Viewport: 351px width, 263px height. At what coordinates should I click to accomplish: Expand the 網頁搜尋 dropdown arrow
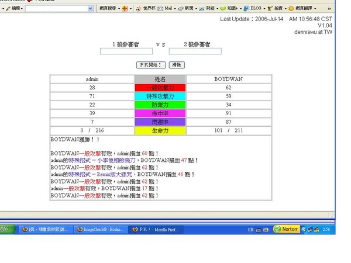pos(119,9)
